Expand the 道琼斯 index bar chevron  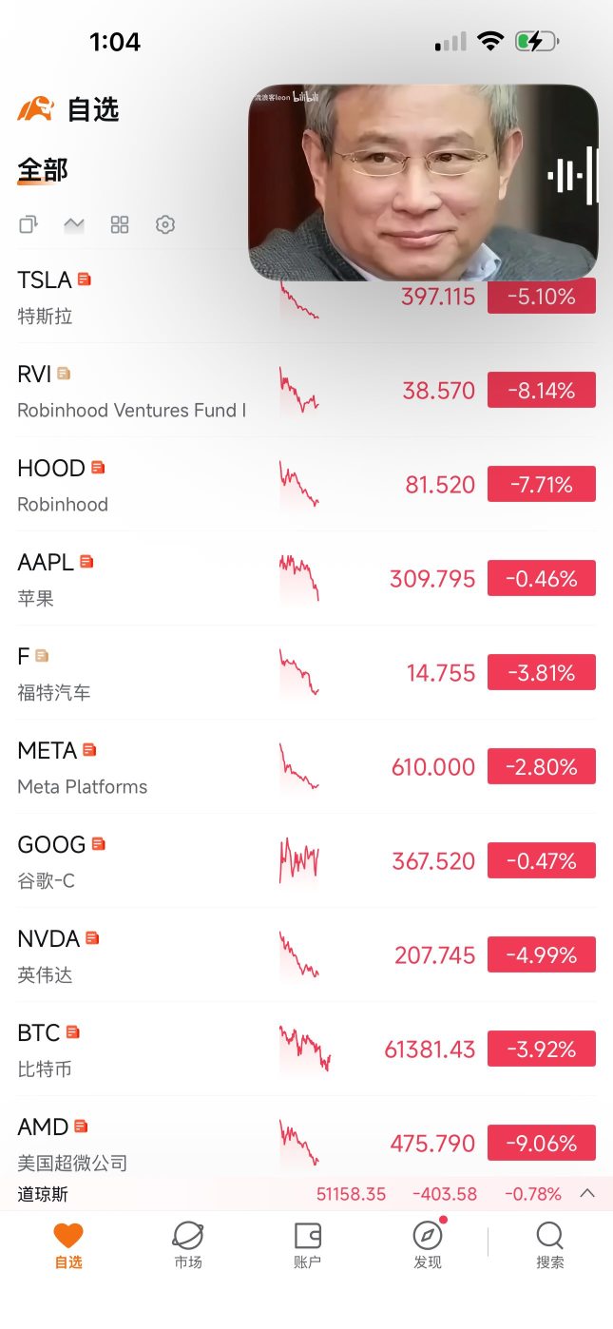[x=587, y=1193]
